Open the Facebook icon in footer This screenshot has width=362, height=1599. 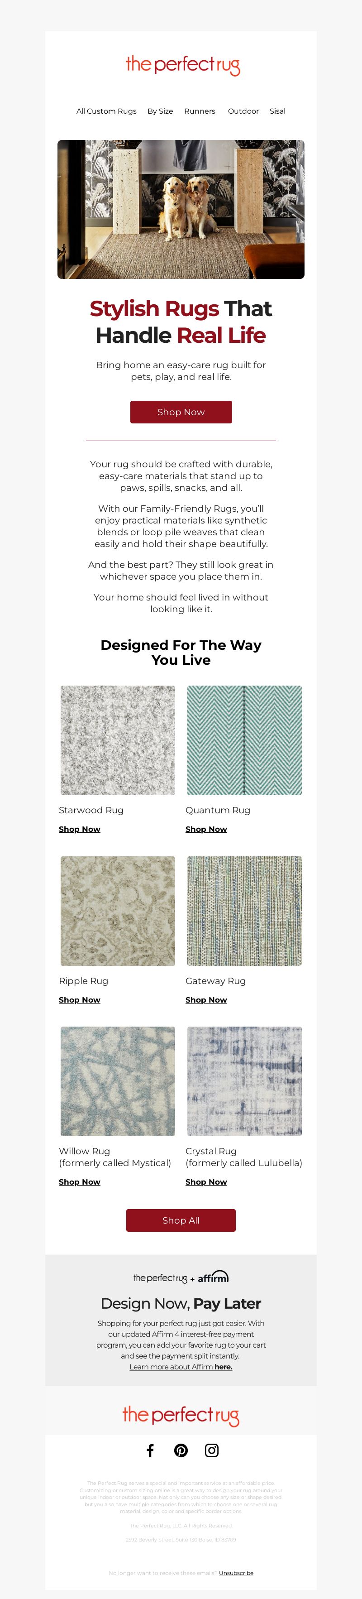click(150, 1450)
